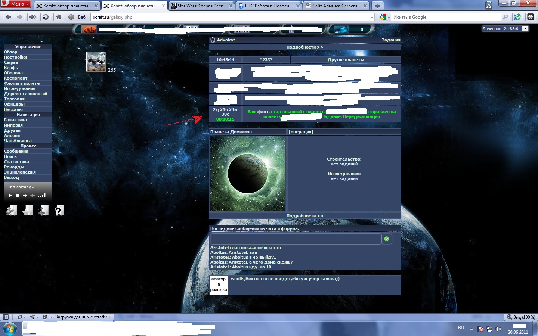Click the xcraft.ru address bar
The image size is (538, 336).
pos(230,17)
